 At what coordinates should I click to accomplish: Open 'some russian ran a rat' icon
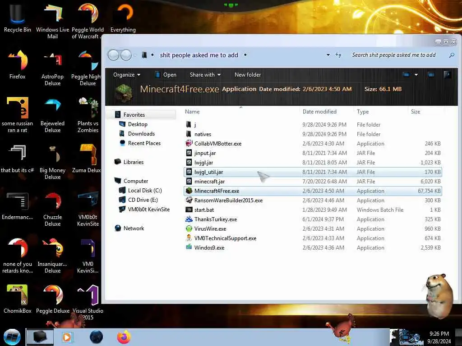tap(18, 114)
